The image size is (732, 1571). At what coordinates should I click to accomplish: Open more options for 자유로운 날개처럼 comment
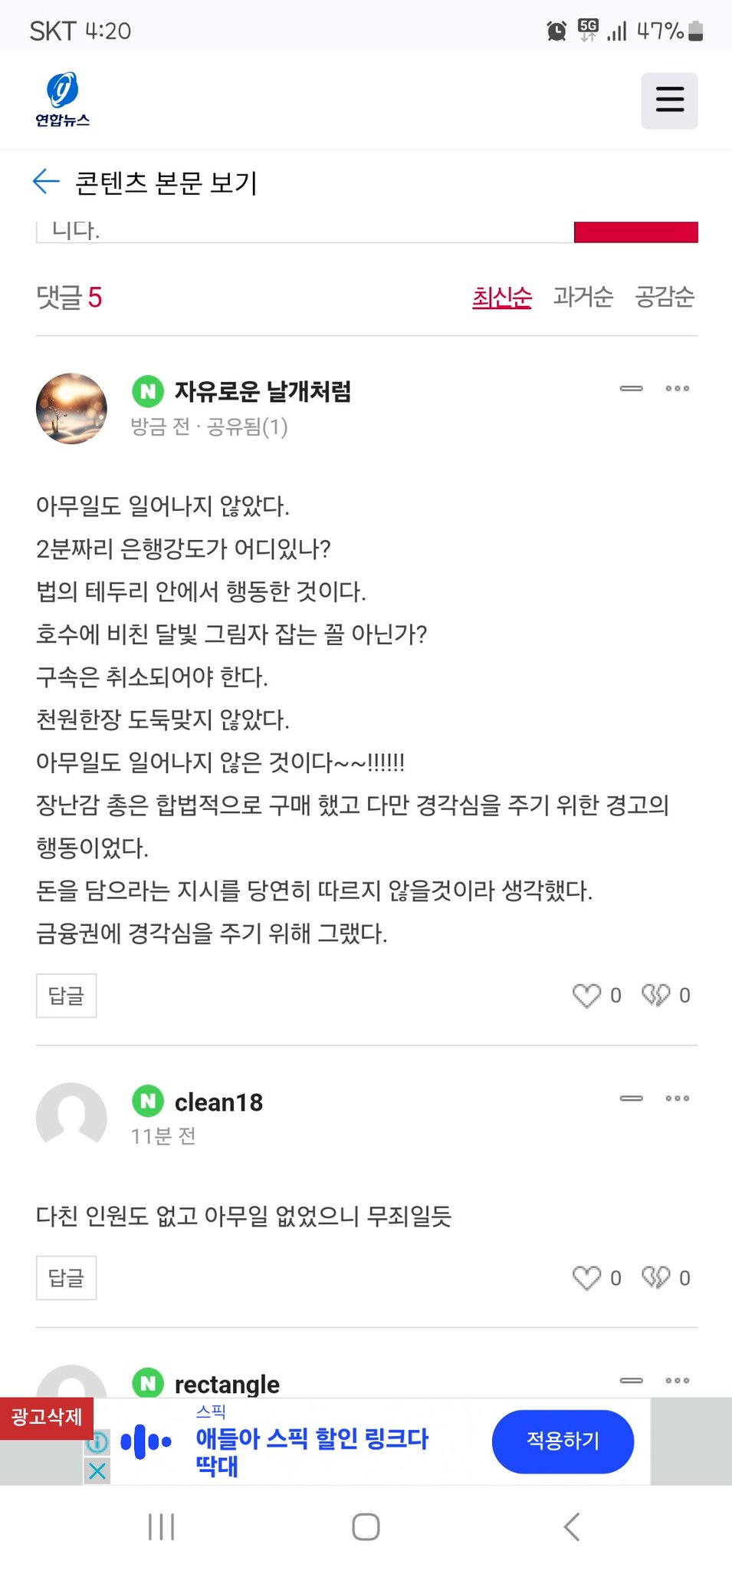coord(677,389)
